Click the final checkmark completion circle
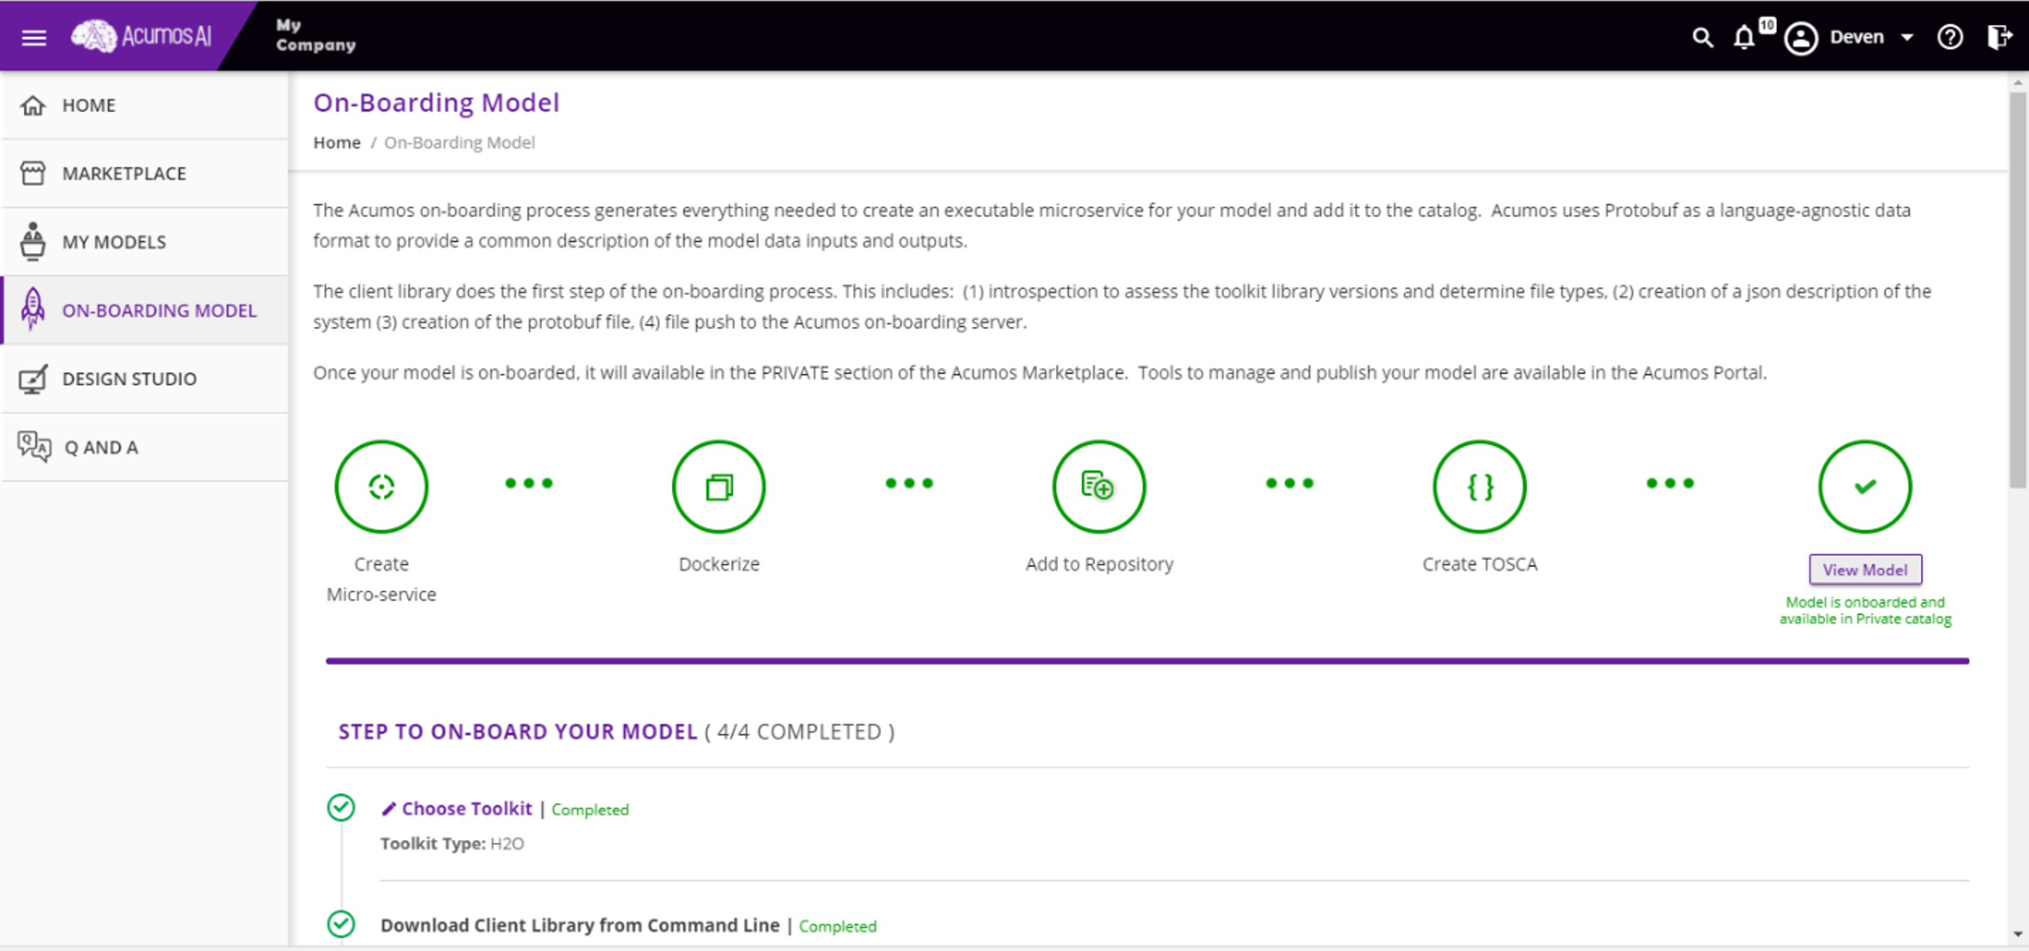2029x951 pixels. (1864, 486)
